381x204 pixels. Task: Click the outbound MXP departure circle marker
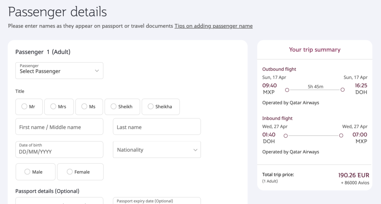[287, 90]
